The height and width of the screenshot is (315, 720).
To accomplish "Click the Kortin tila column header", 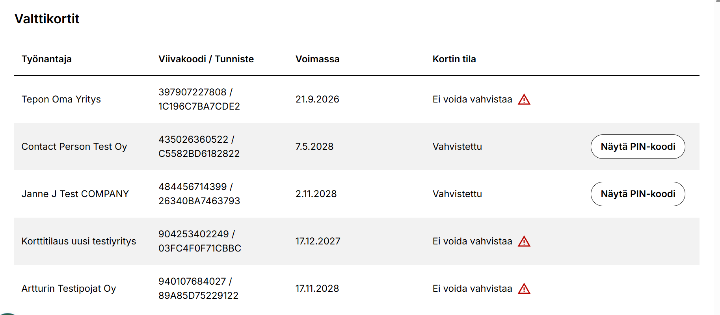I will point(454,59).
